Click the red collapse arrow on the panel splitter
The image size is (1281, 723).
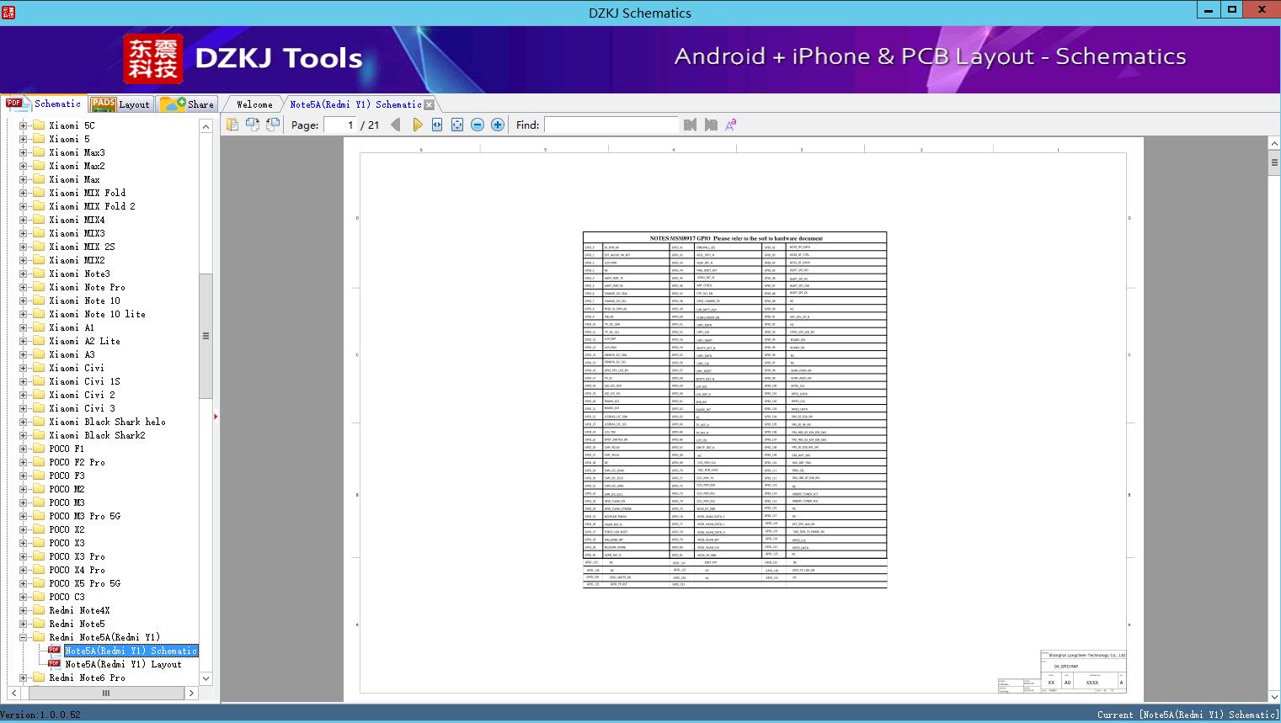click(x=216, y=416)
